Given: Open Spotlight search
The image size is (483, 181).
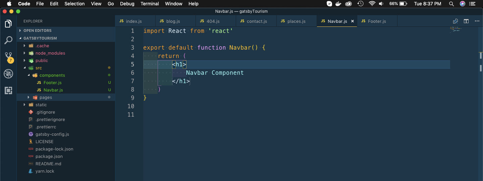Looking at the screenshot, I should tap(452, 4).
